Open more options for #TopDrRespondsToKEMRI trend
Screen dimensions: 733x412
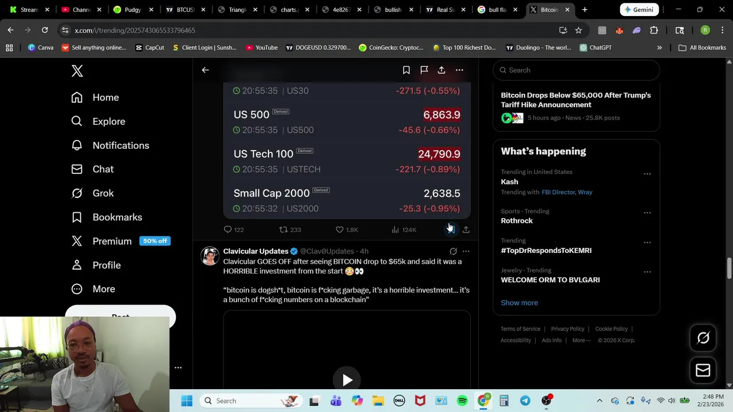coord(647,243)
